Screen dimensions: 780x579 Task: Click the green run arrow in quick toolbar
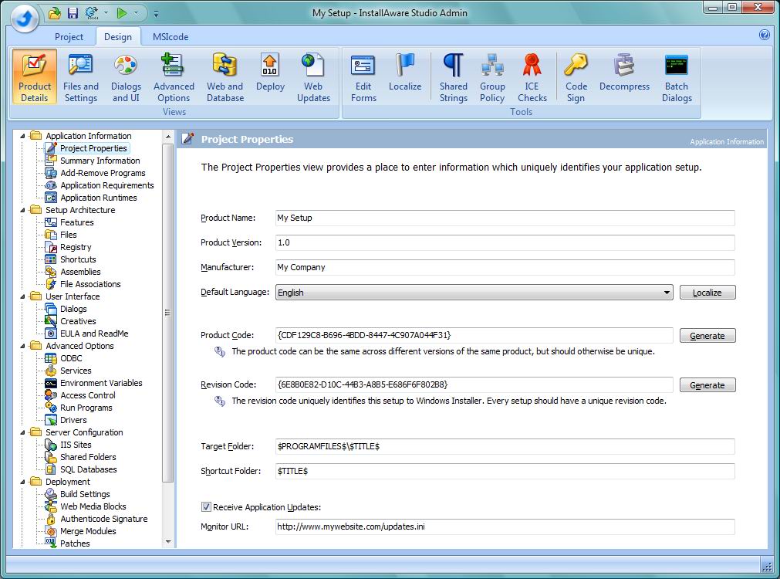pos(122,13)
